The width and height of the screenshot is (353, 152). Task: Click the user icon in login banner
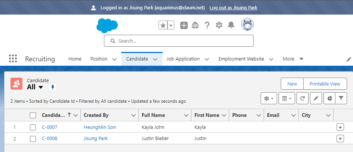tap(93, 8)
